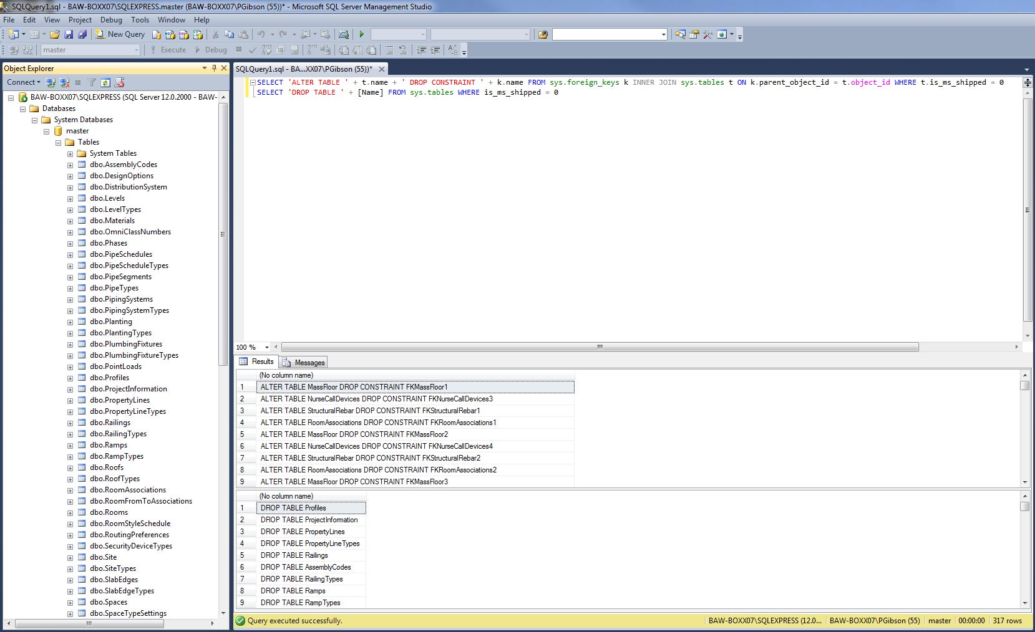The height and width of the screenshot is (632, 1035).
Task: Open the Registered Servers toolbar icon
Action: pyautogui.click(x=680, y=34)
